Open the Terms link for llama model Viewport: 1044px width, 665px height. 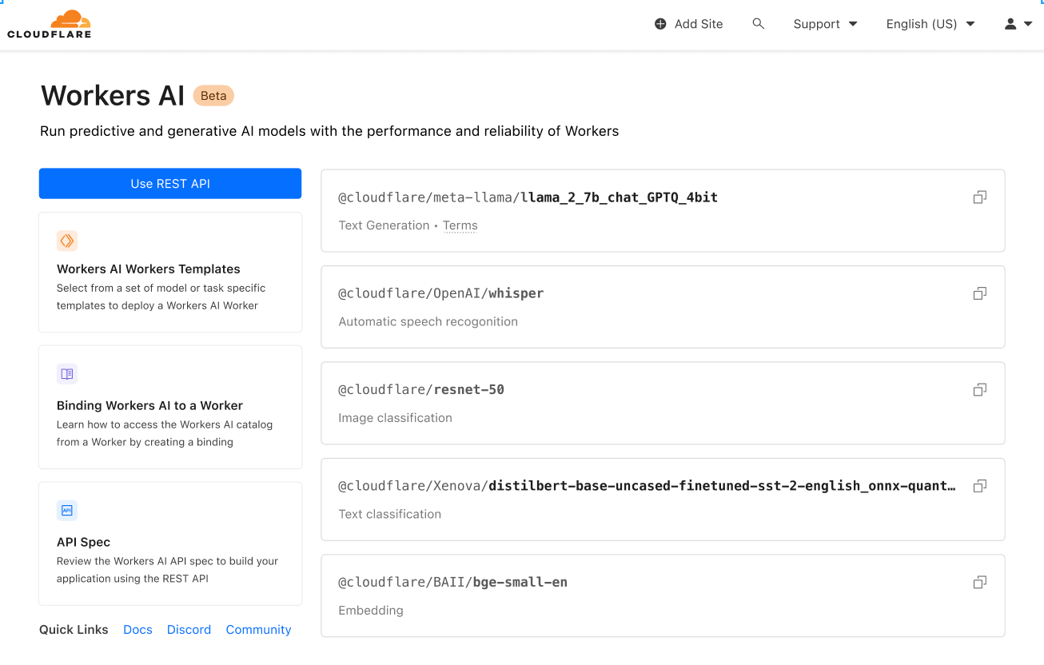pos(460,225)
